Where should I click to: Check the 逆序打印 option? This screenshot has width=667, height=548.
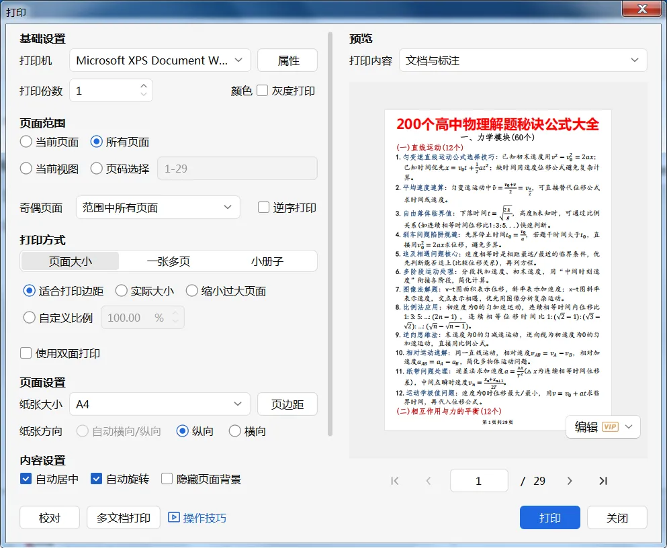point(264,208)
